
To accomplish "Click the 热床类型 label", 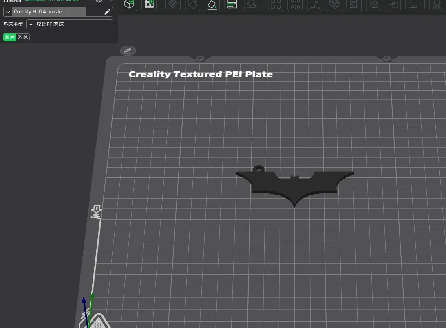I will 13,24.
